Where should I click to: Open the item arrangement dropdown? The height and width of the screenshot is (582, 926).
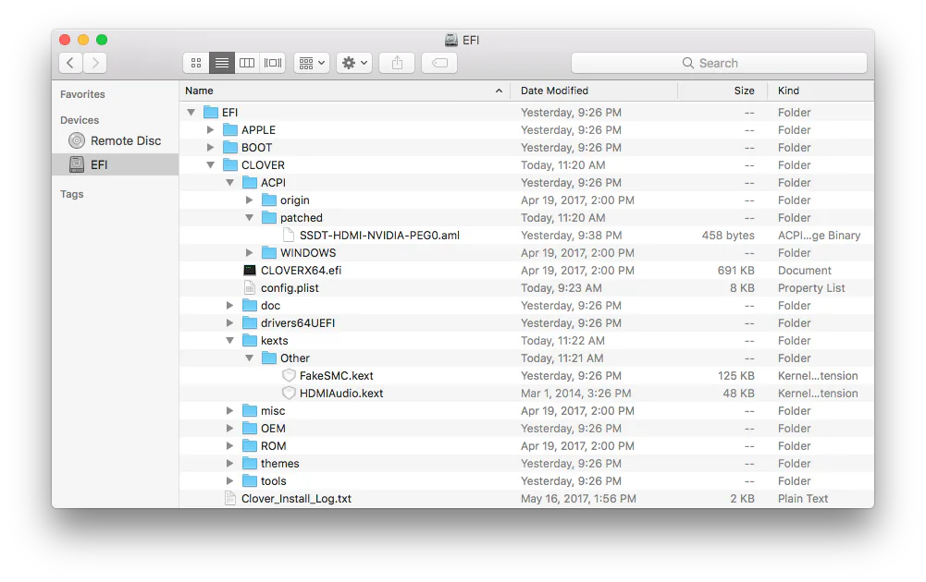[x=312, y=63]
